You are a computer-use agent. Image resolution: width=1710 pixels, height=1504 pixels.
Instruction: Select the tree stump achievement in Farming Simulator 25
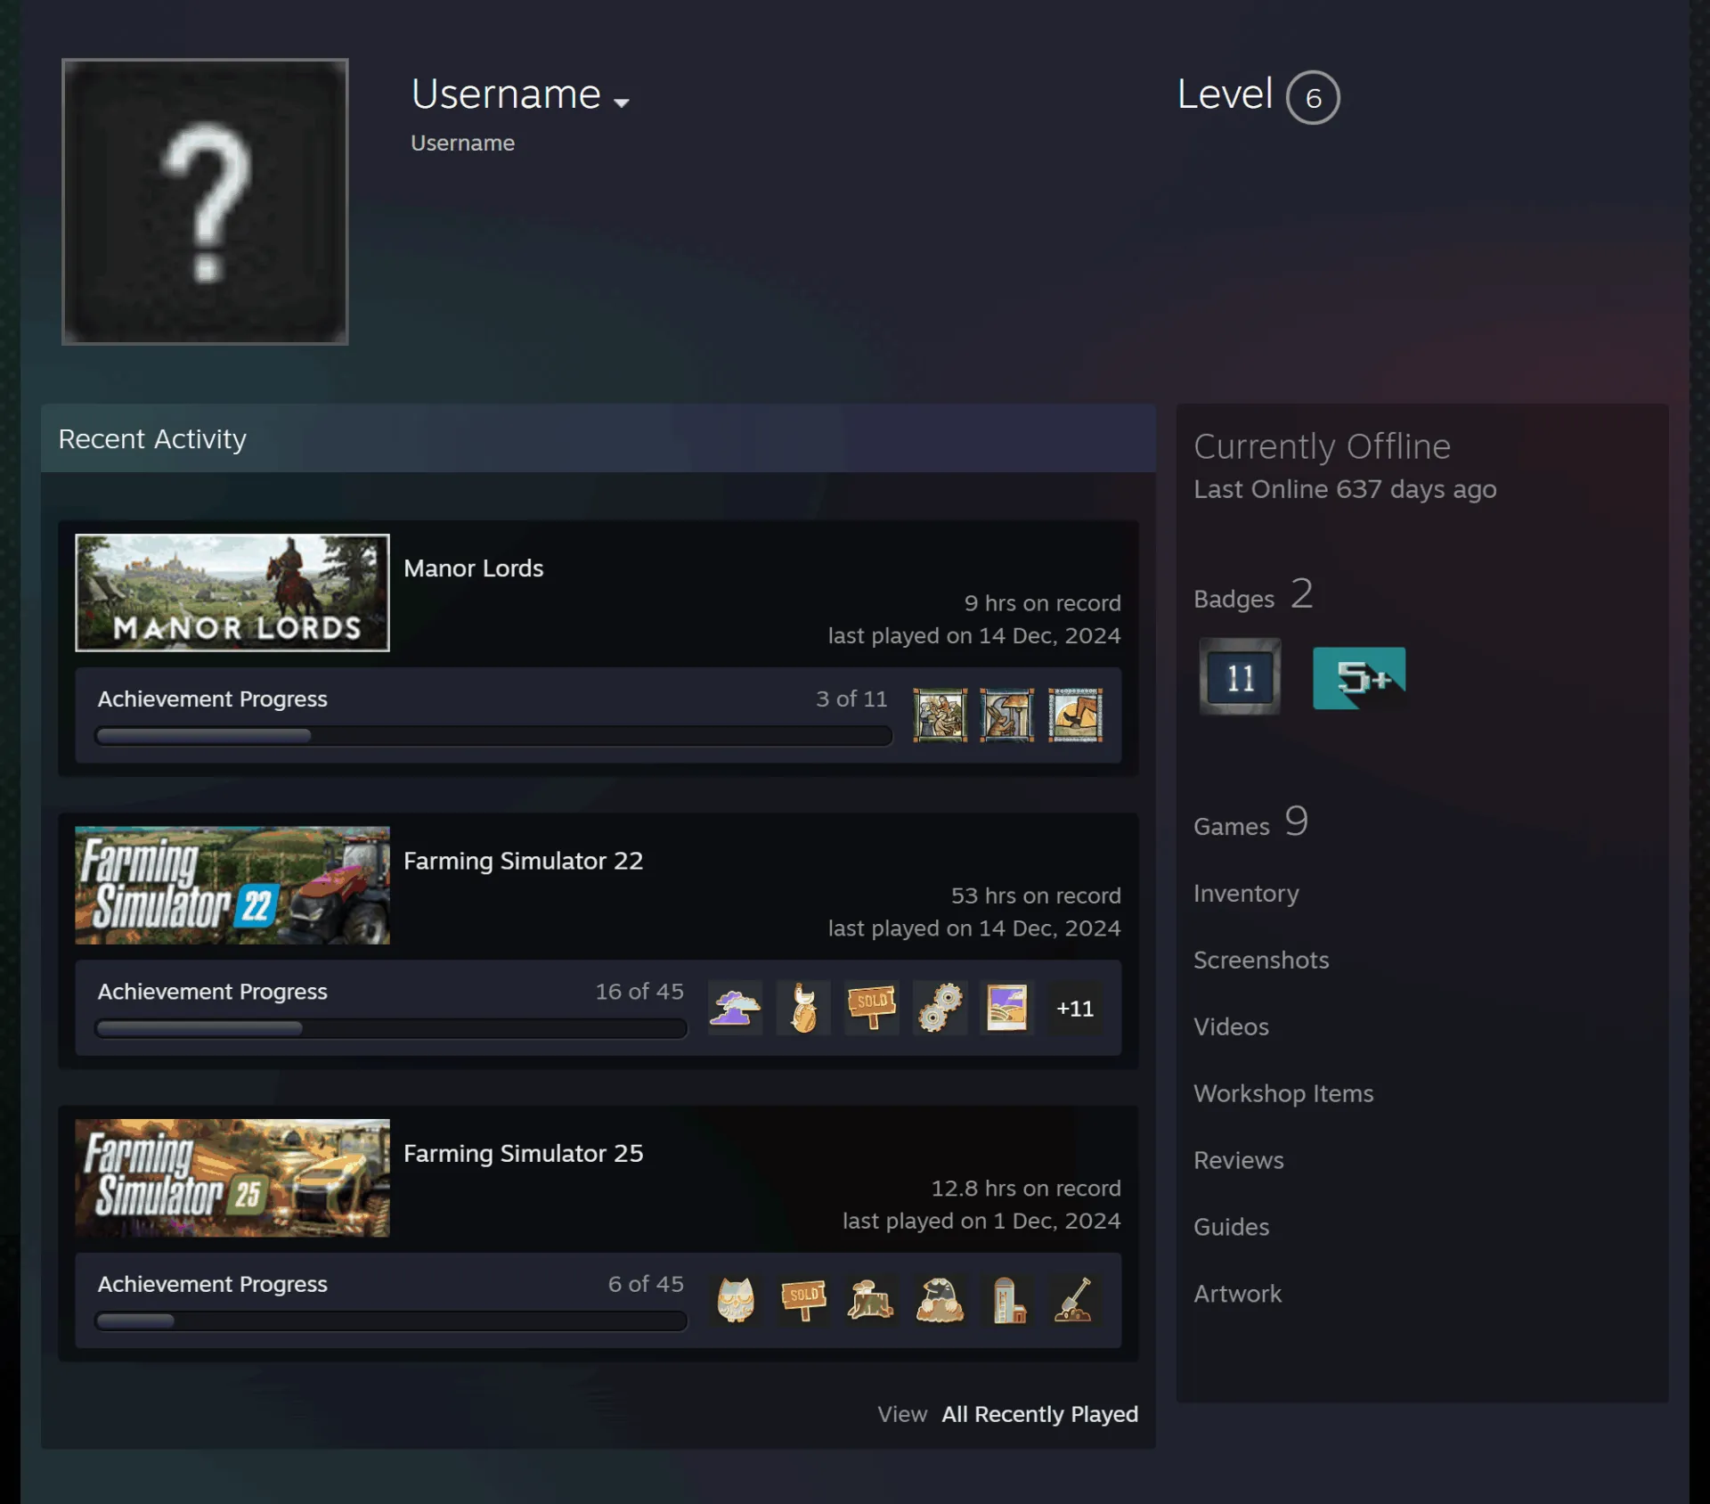pos(872,1300)
